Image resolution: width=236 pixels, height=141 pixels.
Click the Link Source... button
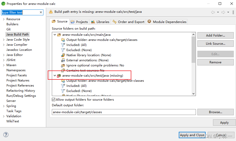[215, 43]
